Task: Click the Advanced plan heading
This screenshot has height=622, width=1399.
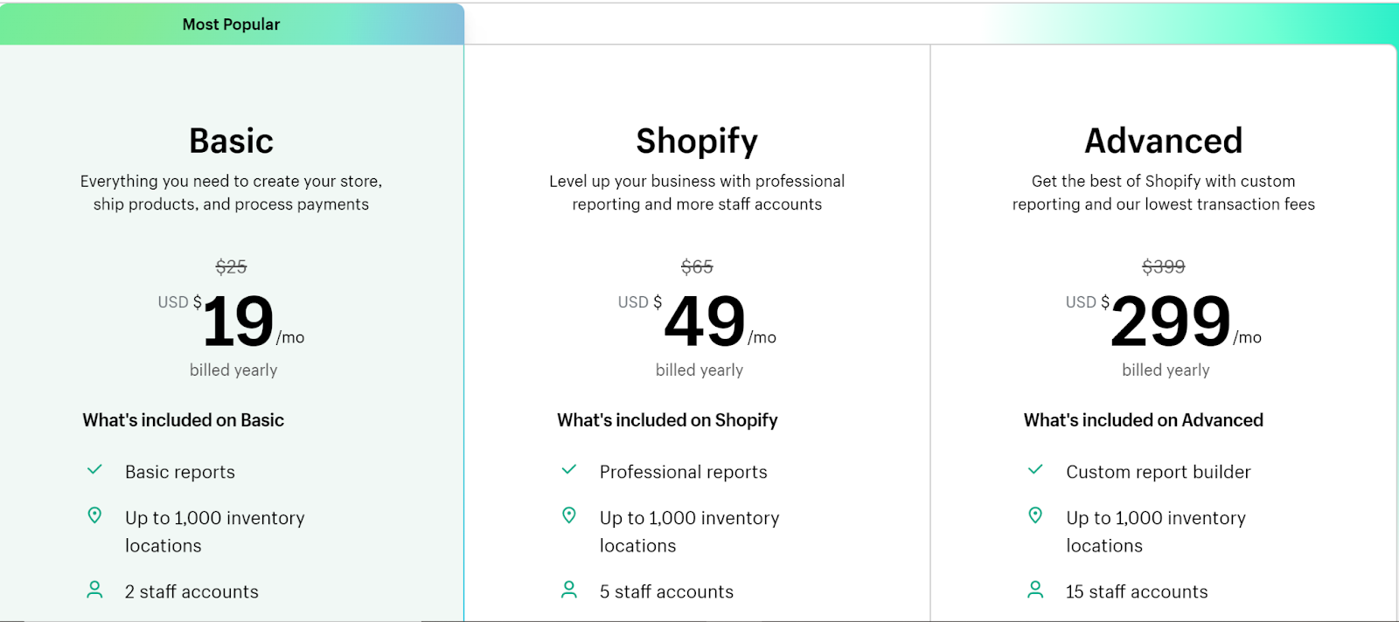Action: click(1164, 141)
